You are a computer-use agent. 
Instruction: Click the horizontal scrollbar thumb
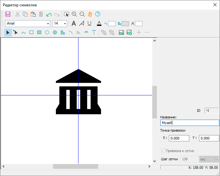point(76,167)
